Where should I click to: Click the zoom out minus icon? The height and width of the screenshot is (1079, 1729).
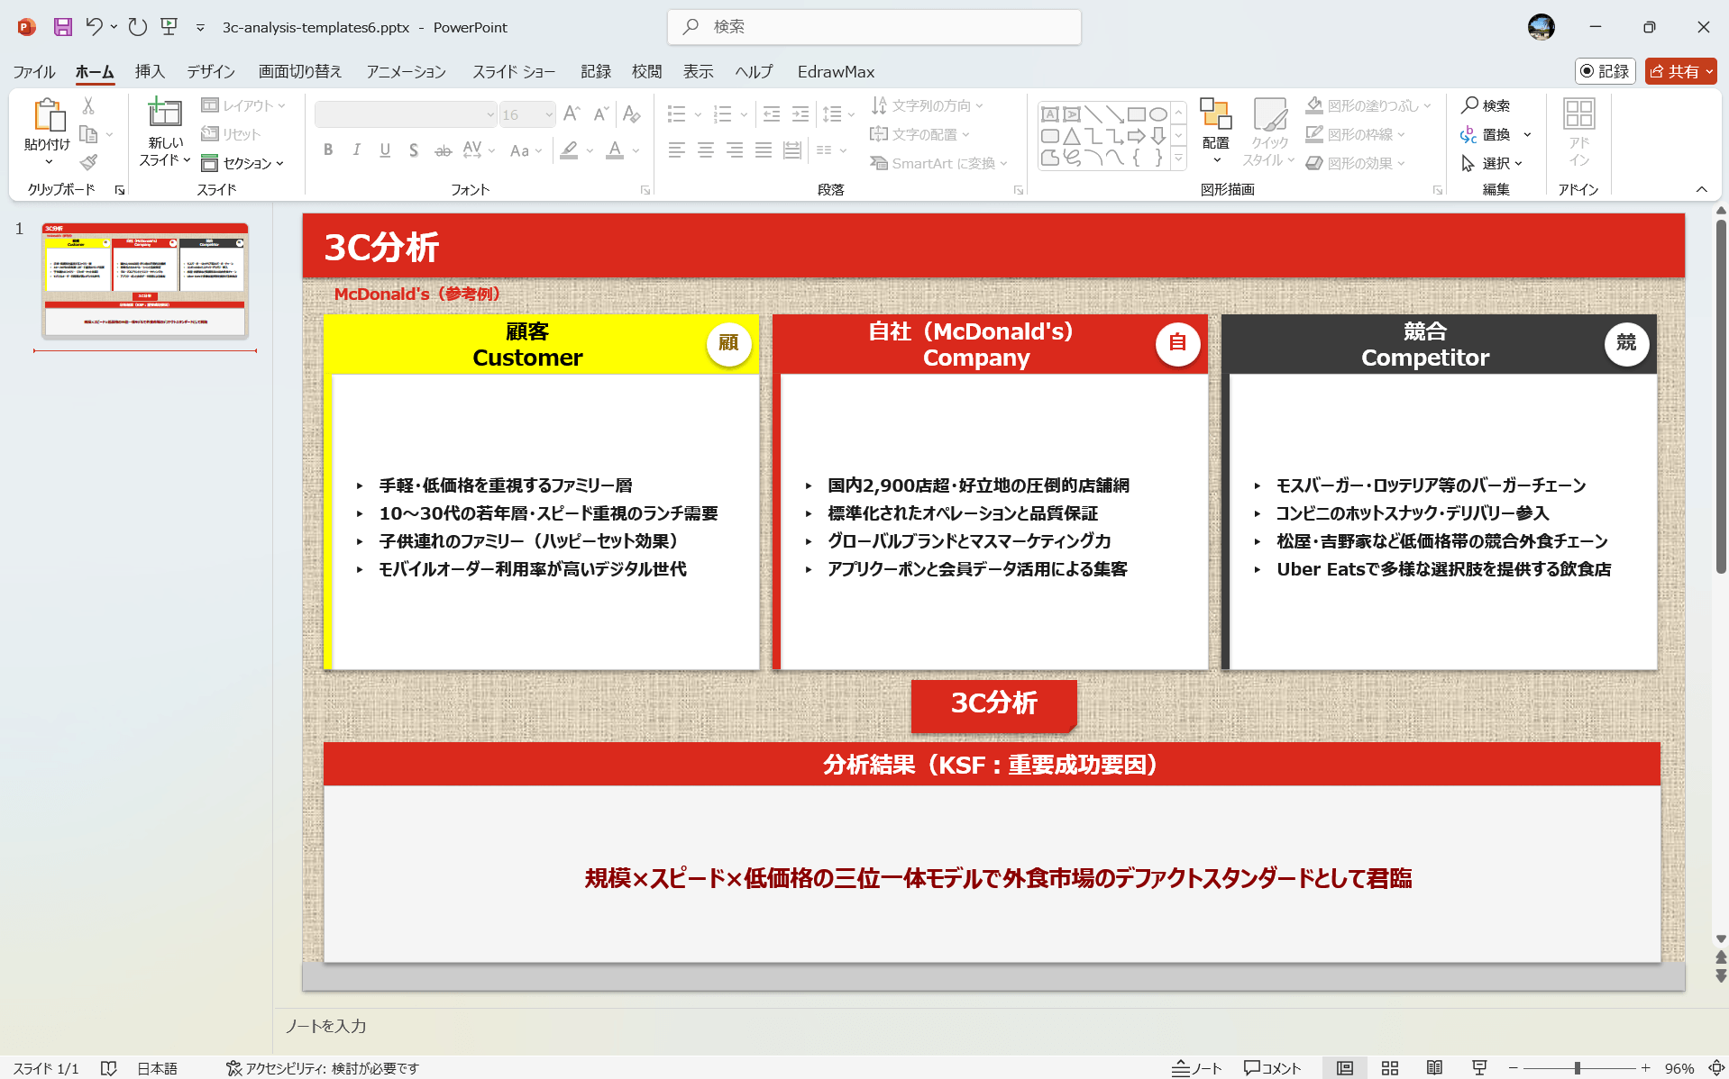1514,1068
